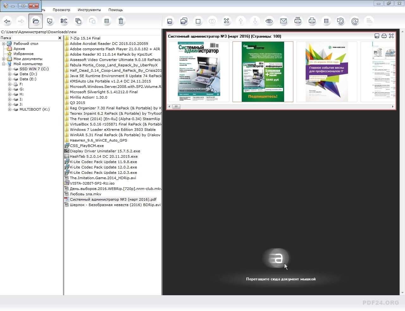Click the path bar showing Downloads\new
405x311 pixels.
pyautogui.click(x=81, y=32)
